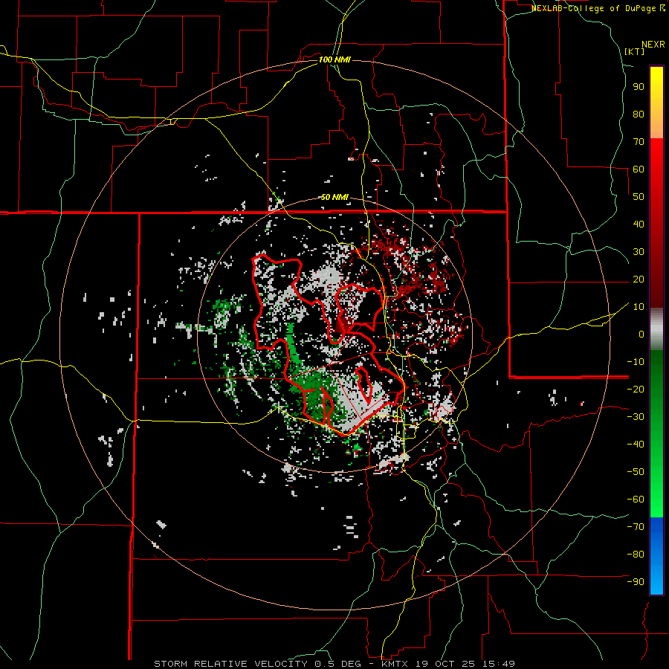669x669 pixels.
Task: Click the [KT] units label
Action: (x=634, y=51)
